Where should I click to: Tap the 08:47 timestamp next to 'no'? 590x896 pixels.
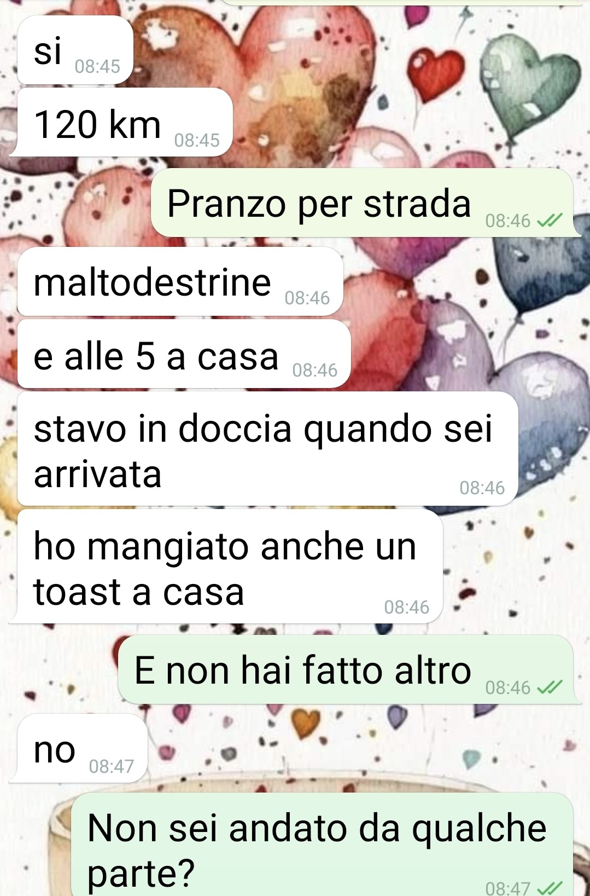[x=111, y=766]
